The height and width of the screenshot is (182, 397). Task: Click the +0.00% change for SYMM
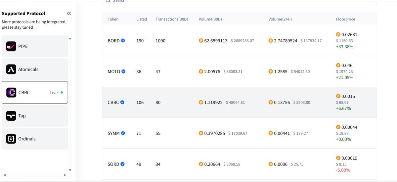(343, 139)
